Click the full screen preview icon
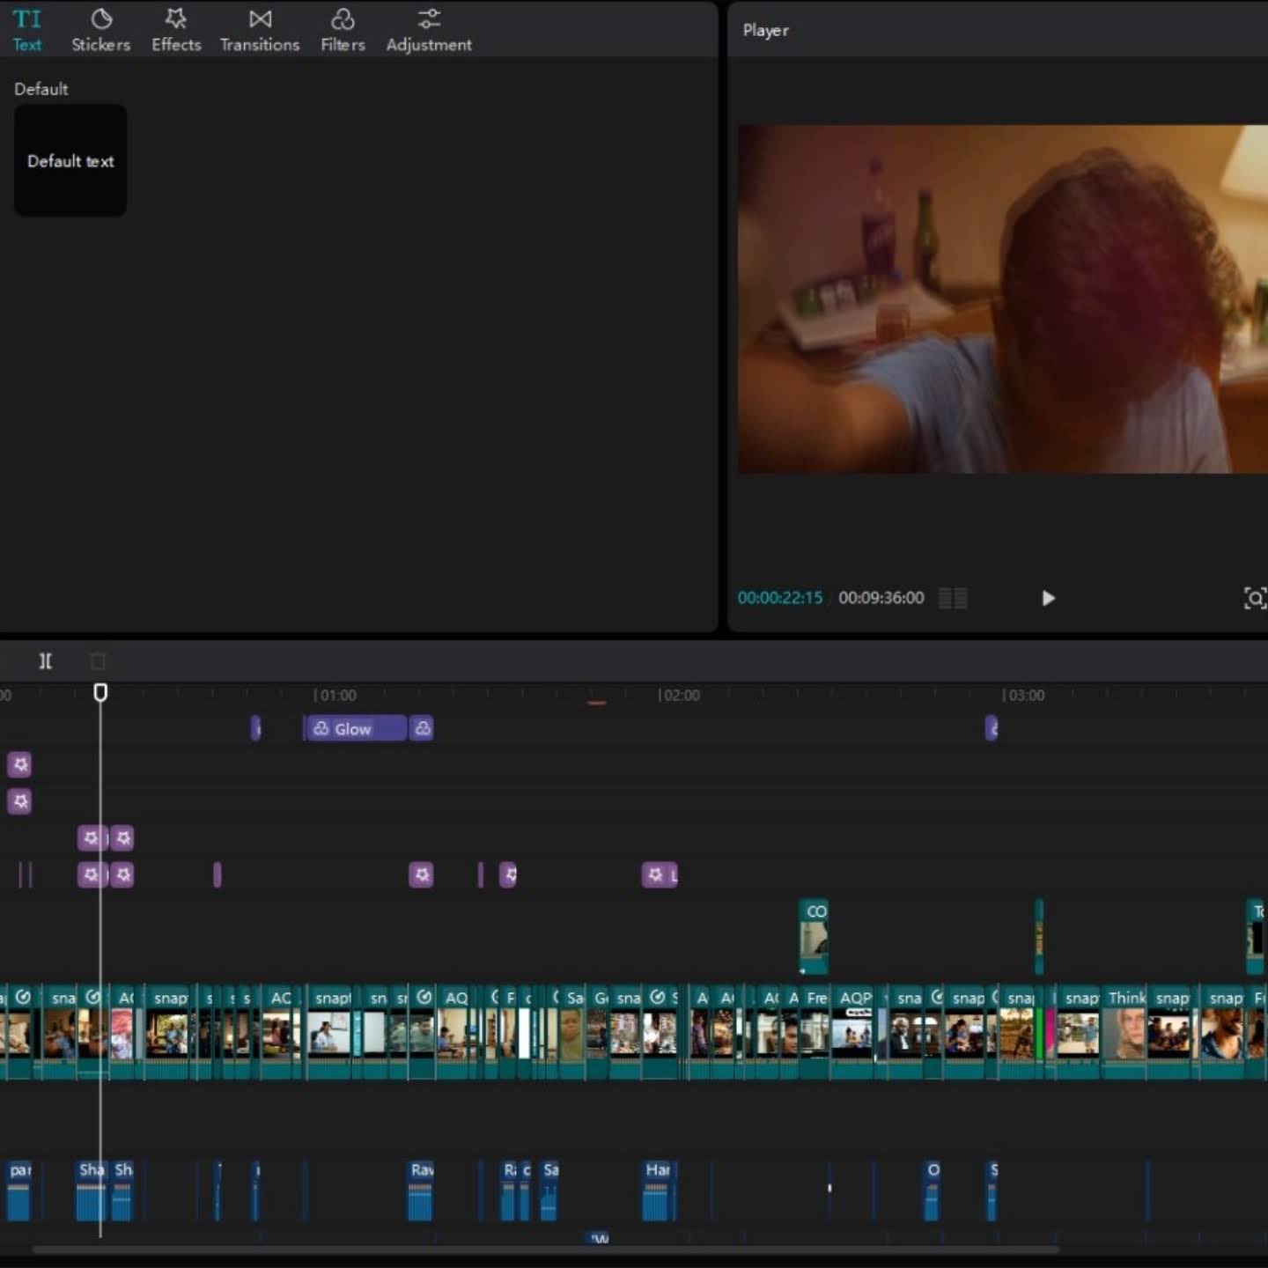The width and height of the screenshot is (1268, 1268). click(x=1255, y=598)
